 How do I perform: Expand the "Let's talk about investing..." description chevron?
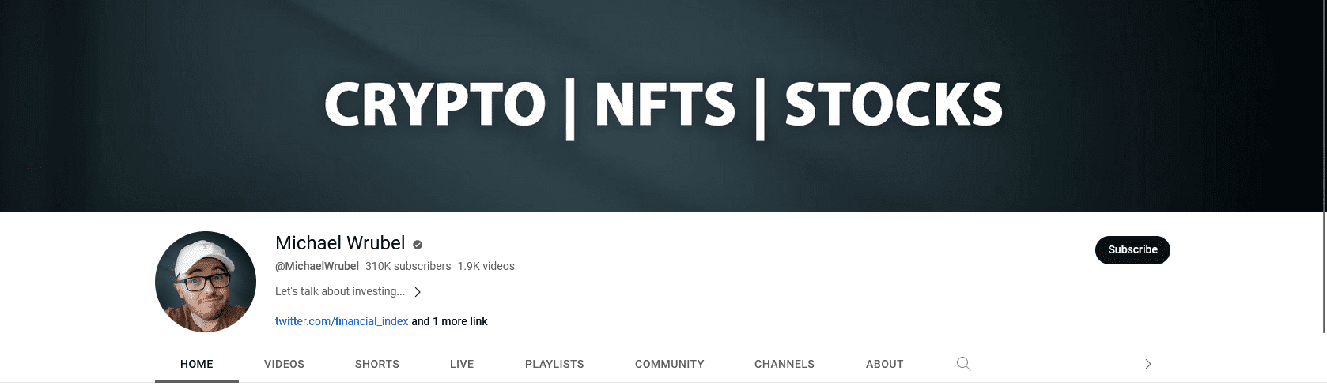pos(418,292)
